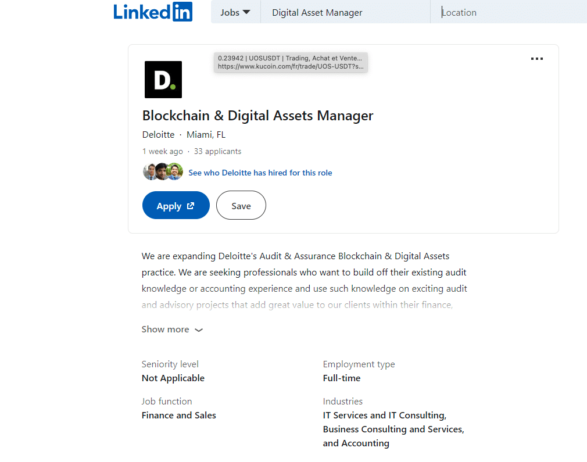Open the Jobs dropdown
The width and height of the screenshot is (587, 462).
(235, 12)
